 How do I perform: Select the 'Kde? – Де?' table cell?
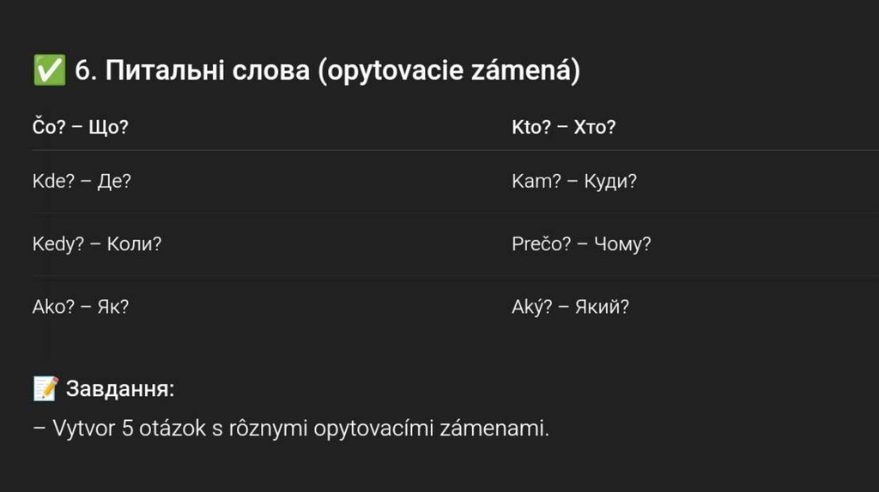pos(82,182)
